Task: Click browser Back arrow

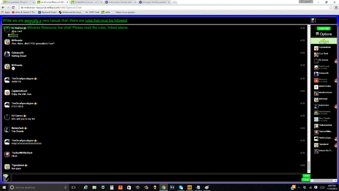Action: (3, 7)
